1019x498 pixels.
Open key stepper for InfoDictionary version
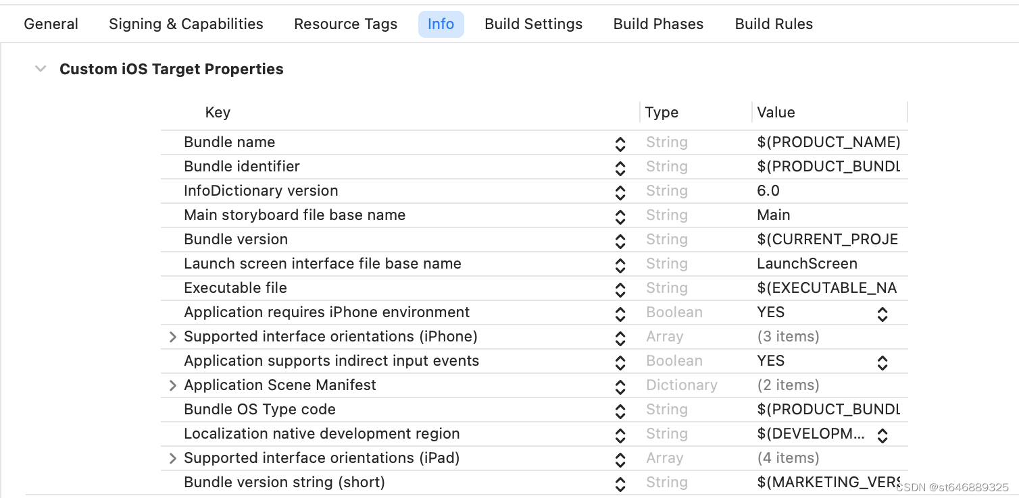coord(620,192)
